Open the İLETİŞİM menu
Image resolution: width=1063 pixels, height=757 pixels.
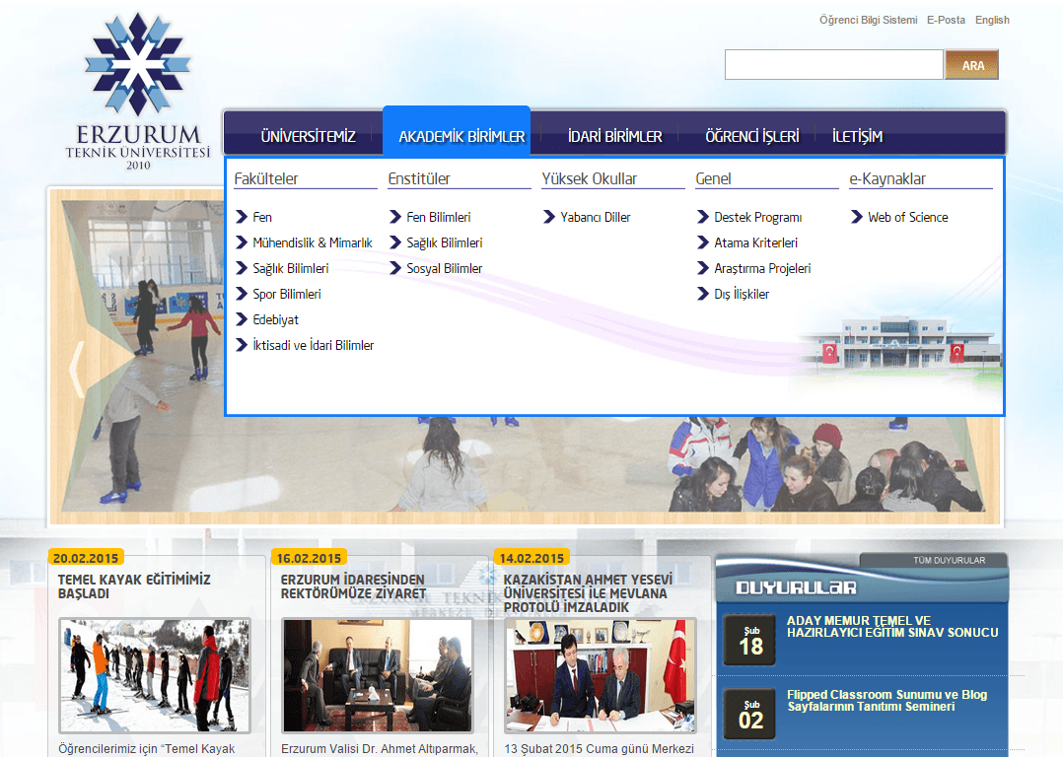857,136
